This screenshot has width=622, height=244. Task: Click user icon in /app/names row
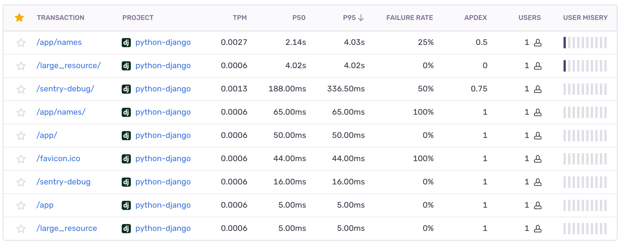[538, 42]
